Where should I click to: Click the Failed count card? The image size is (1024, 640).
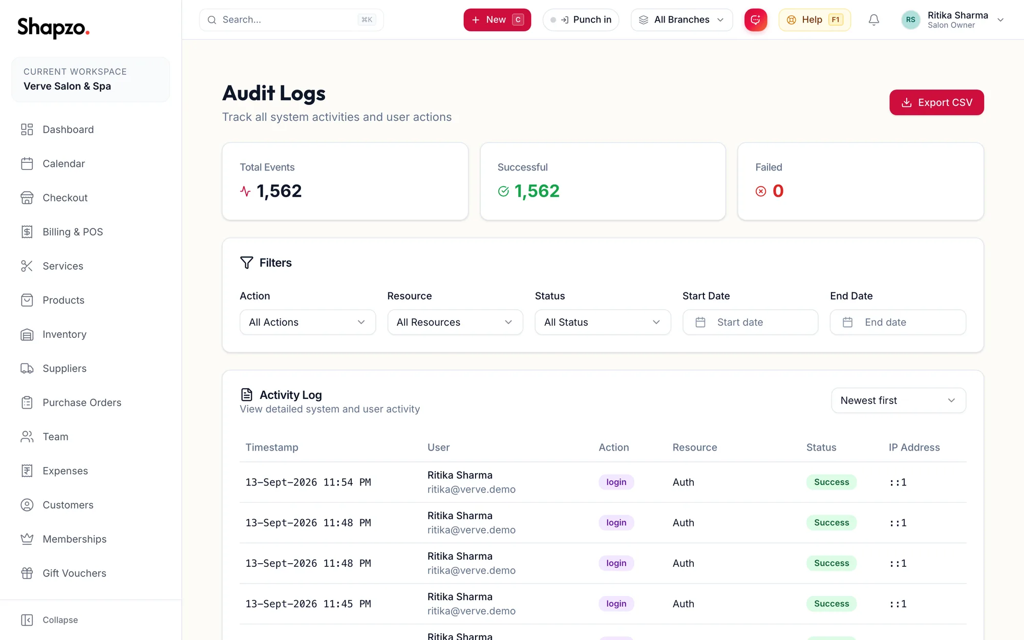coord(861,181)
